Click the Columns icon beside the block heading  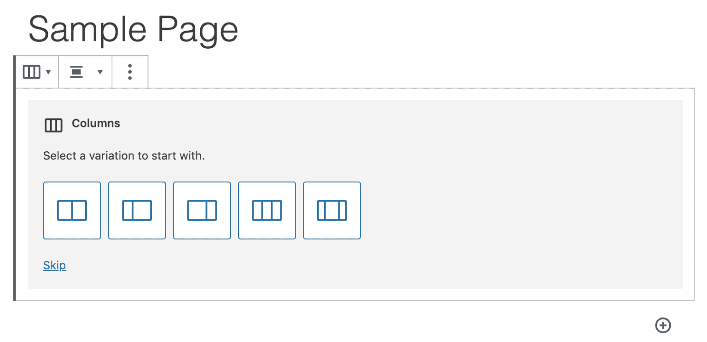pos(52,125)
